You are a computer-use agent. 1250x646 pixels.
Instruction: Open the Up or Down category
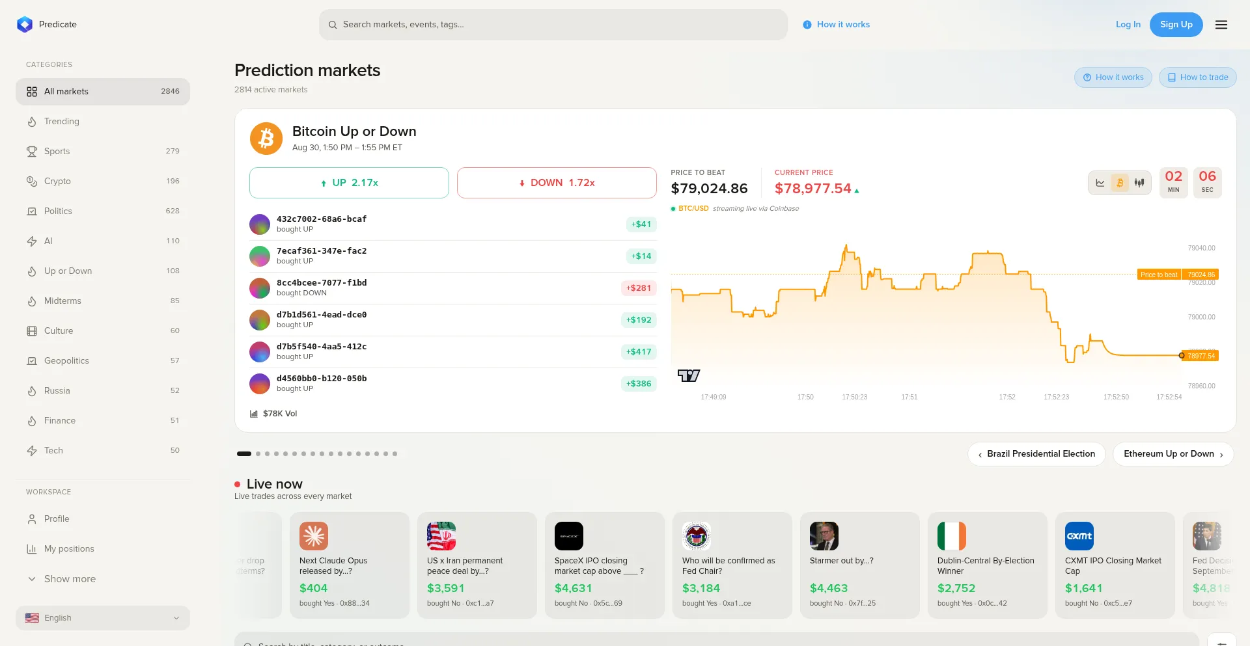point(103,271)
